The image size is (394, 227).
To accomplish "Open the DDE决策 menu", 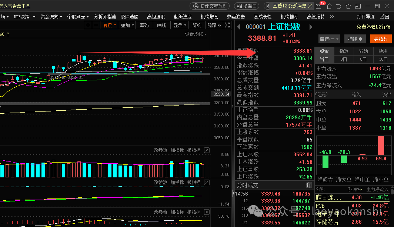I will [x=24, y=17].
